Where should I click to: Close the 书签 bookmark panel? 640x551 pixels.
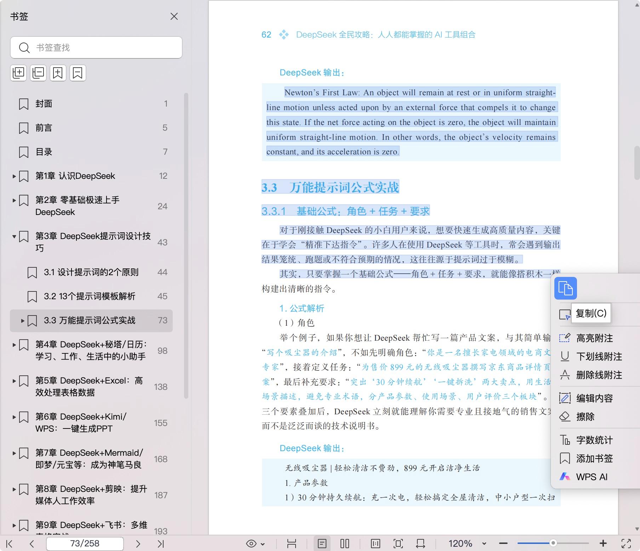[174, 16]
